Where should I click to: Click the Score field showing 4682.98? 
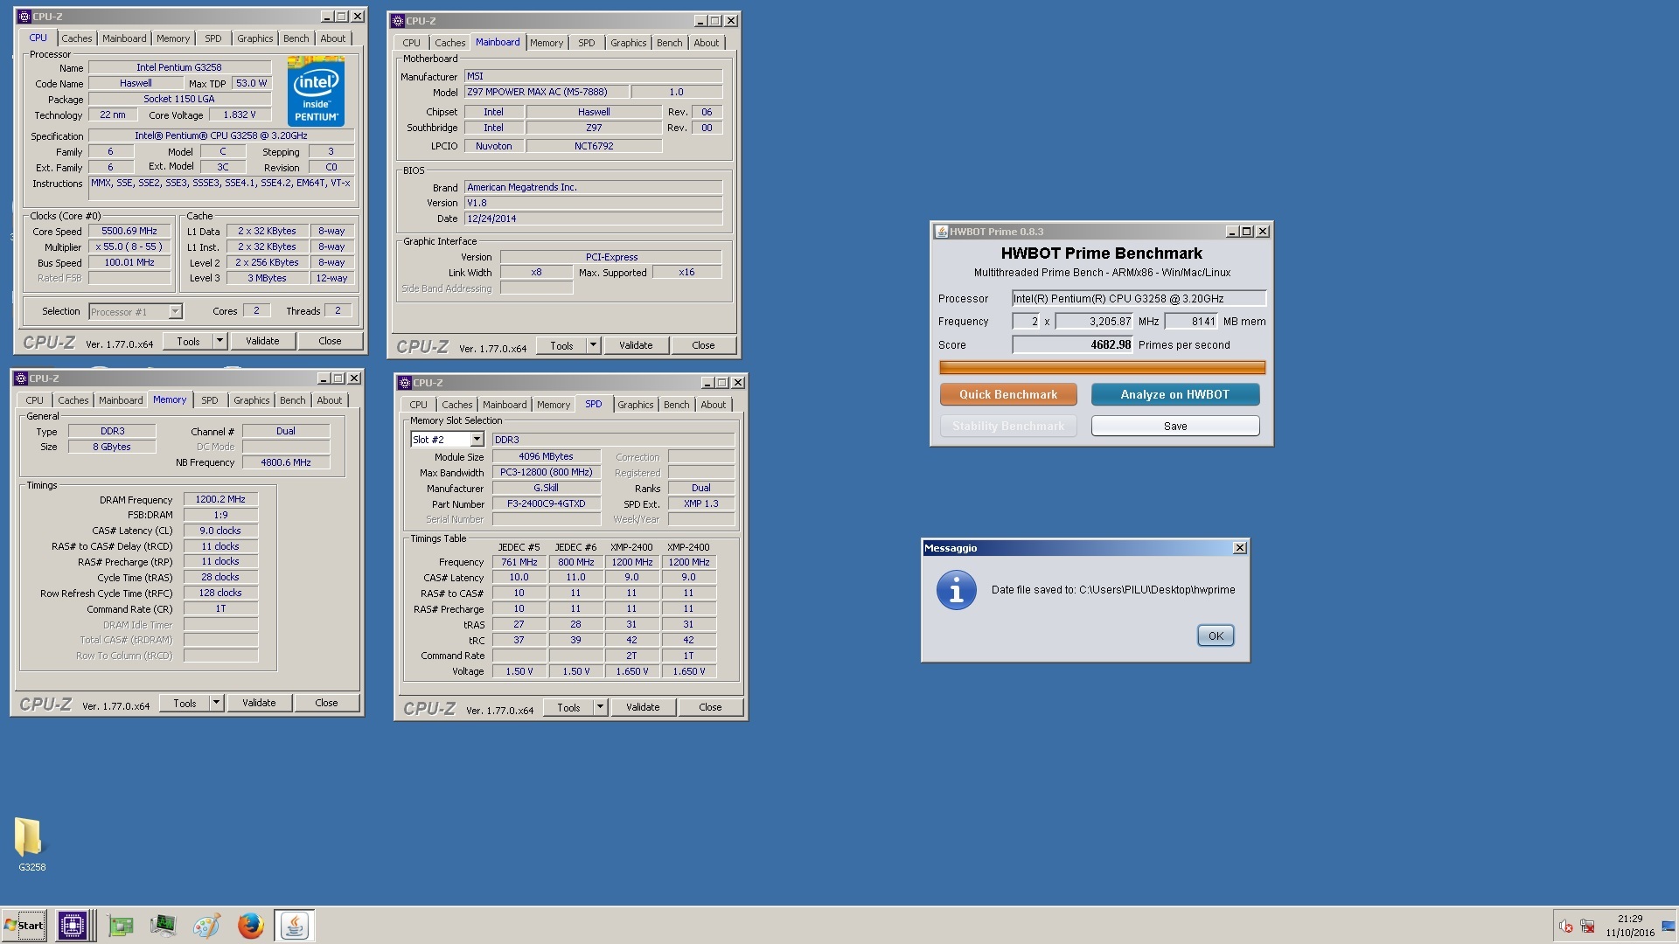[1072, 344]
